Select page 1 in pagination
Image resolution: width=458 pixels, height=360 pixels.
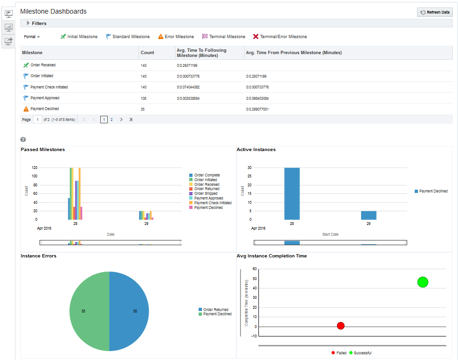coord(104,120)
